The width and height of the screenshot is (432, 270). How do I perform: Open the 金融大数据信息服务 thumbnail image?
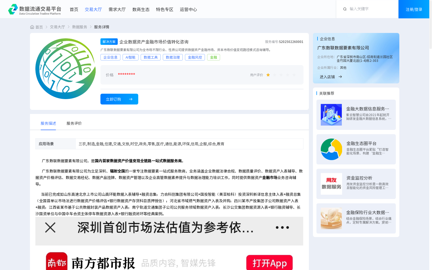(331, 115)
